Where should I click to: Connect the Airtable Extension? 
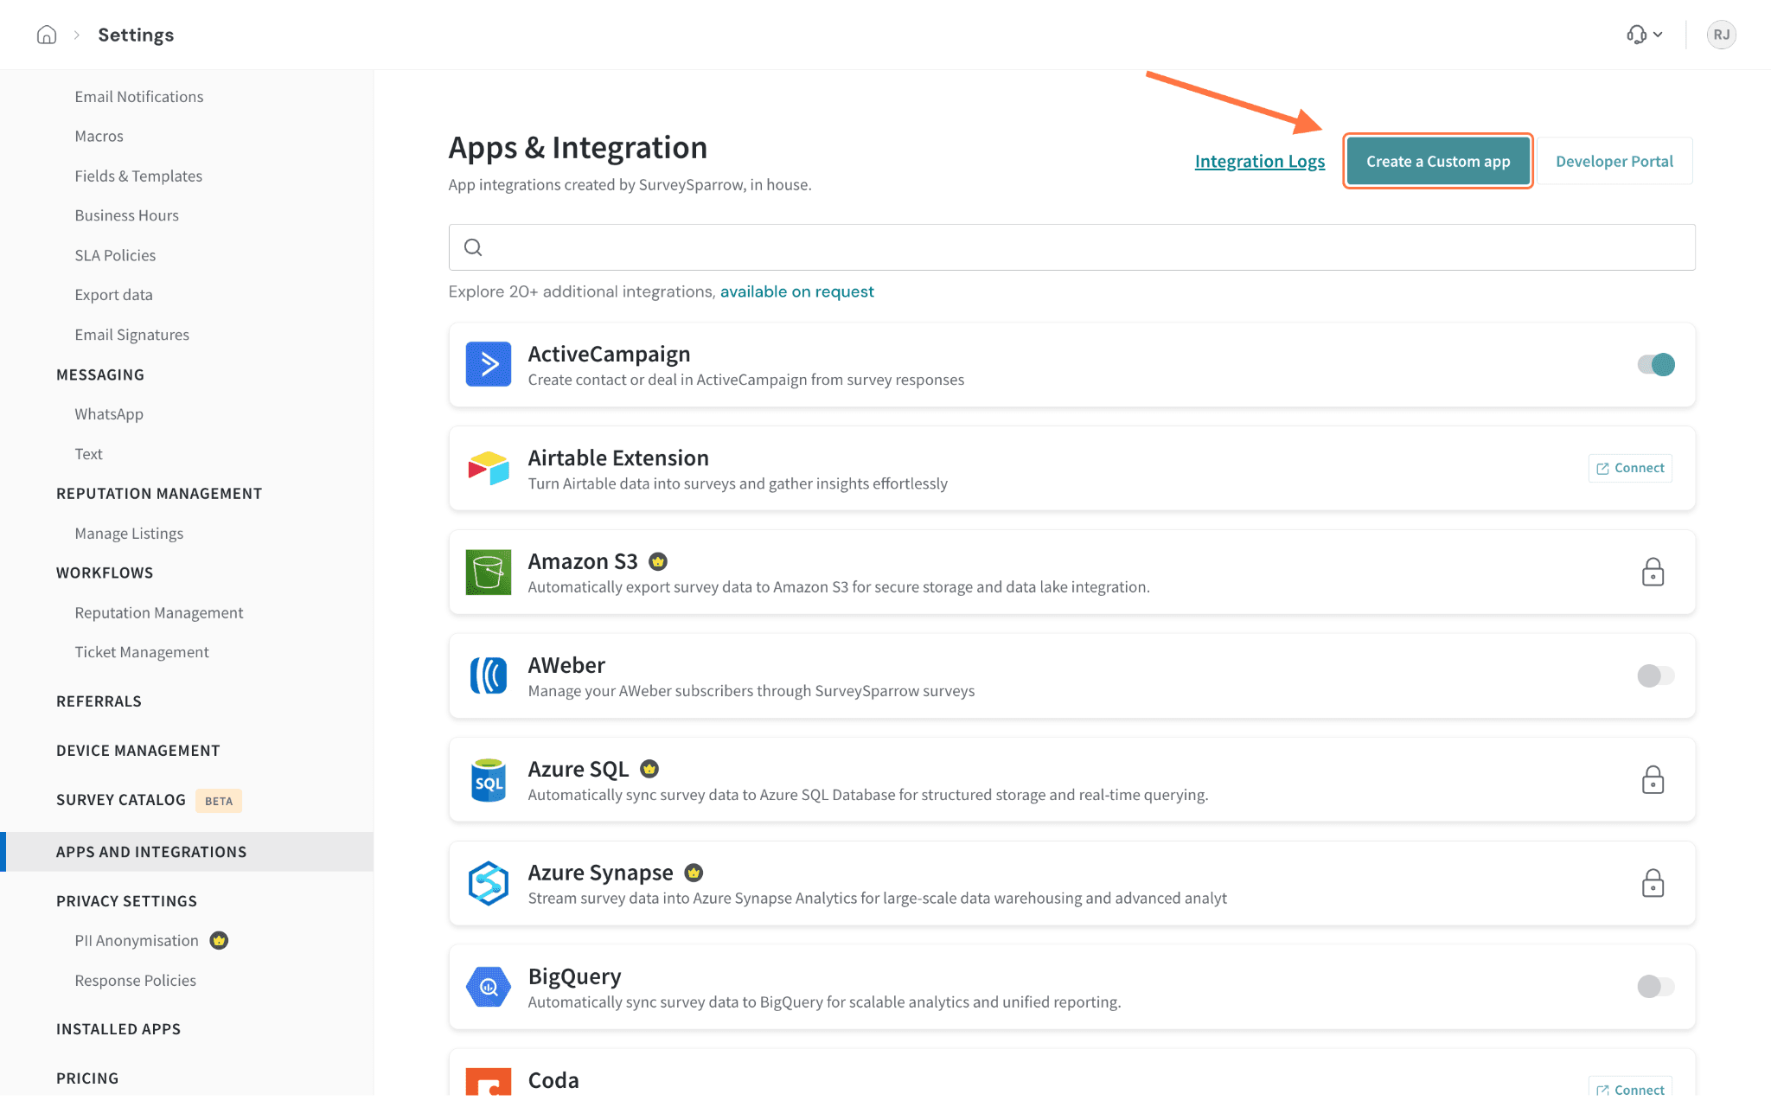pos(1630,468)
